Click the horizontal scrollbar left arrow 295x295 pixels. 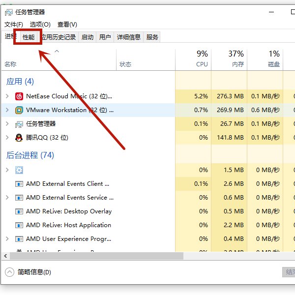click(x=5, y=256)
